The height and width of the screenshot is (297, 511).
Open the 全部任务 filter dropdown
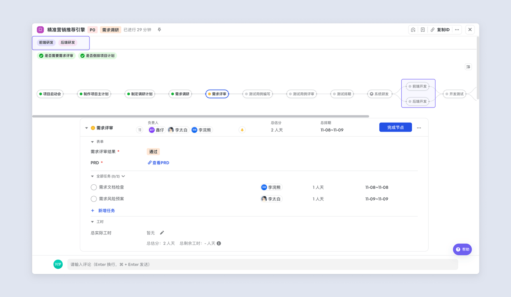click(x=123, y=176)
